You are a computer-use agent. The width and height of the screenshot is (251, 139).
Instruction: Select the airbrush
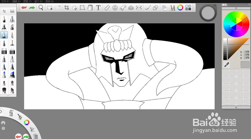[x=12, y=19]
